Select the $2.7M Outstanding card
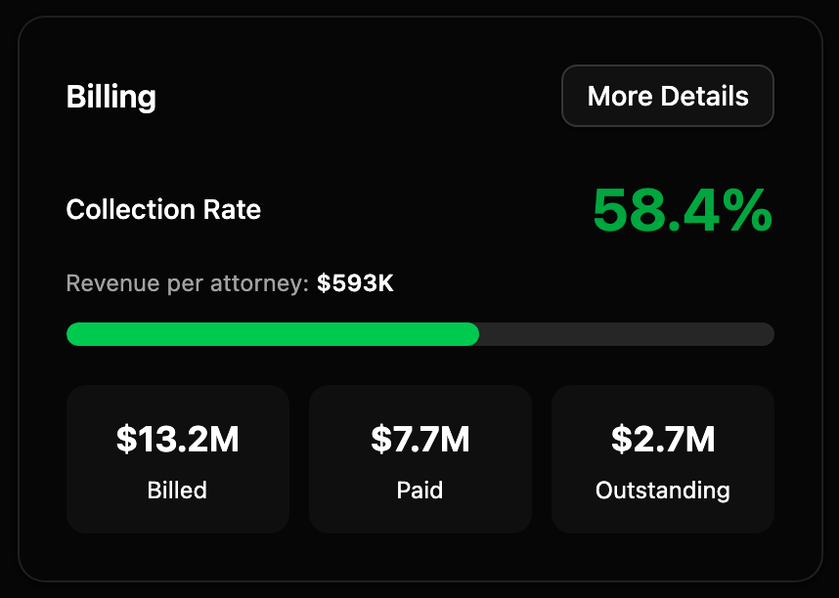 (x=662, y=459)
